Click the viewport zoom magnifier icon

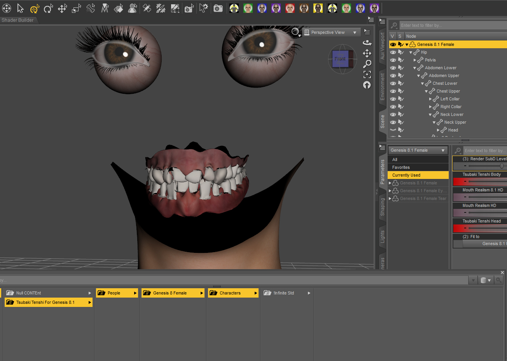pos(367,64)
